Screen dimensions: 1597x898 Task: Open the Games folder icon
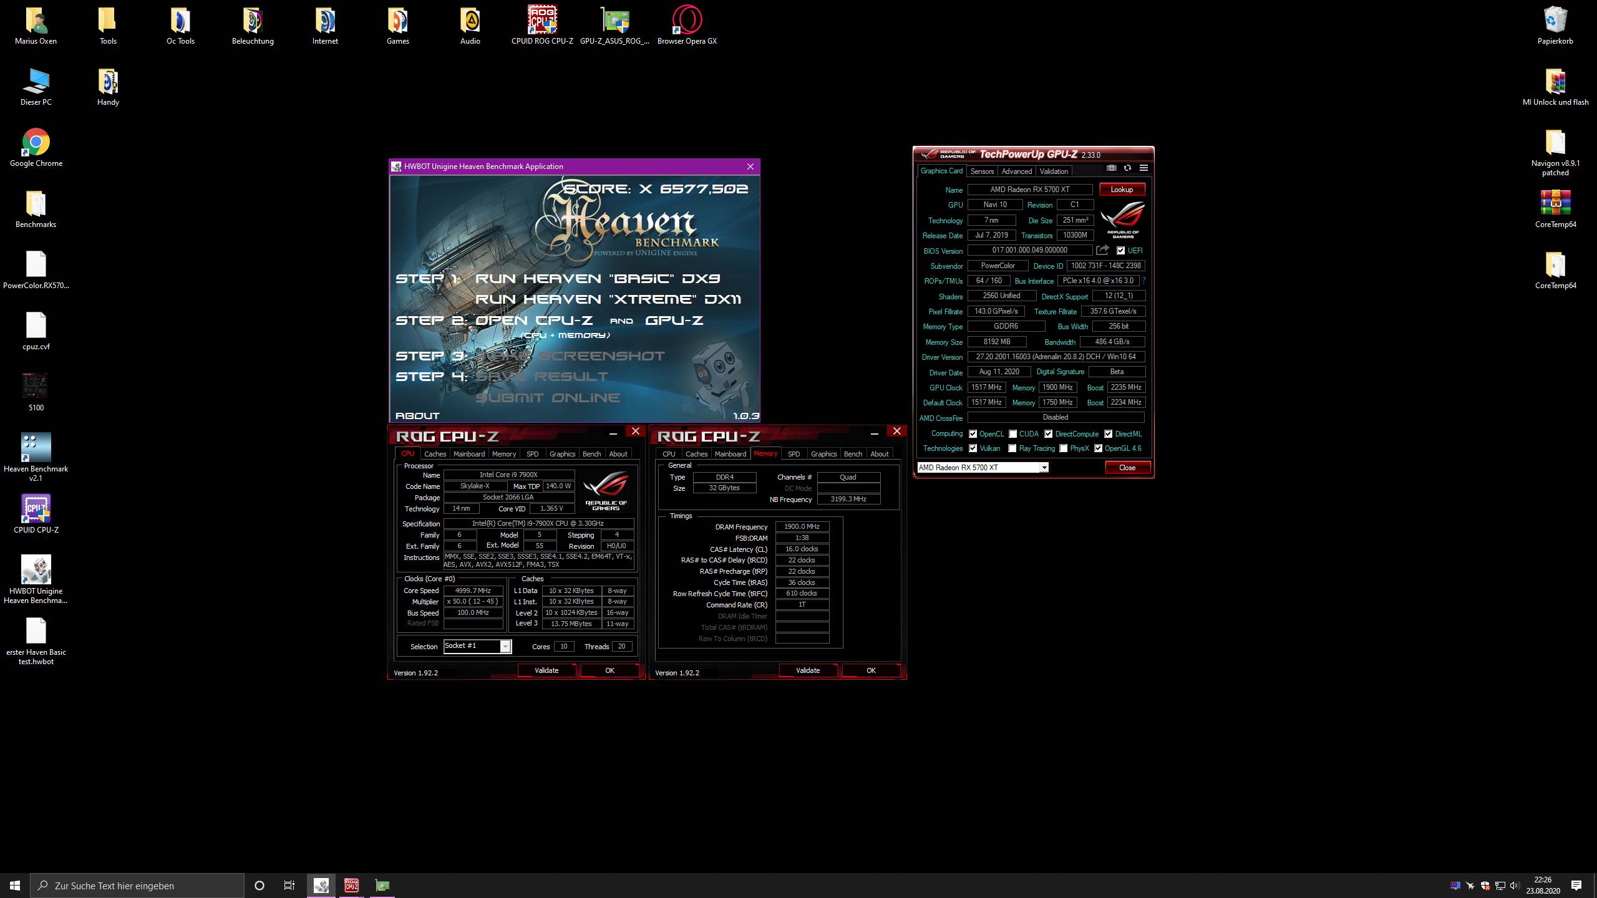397,21
